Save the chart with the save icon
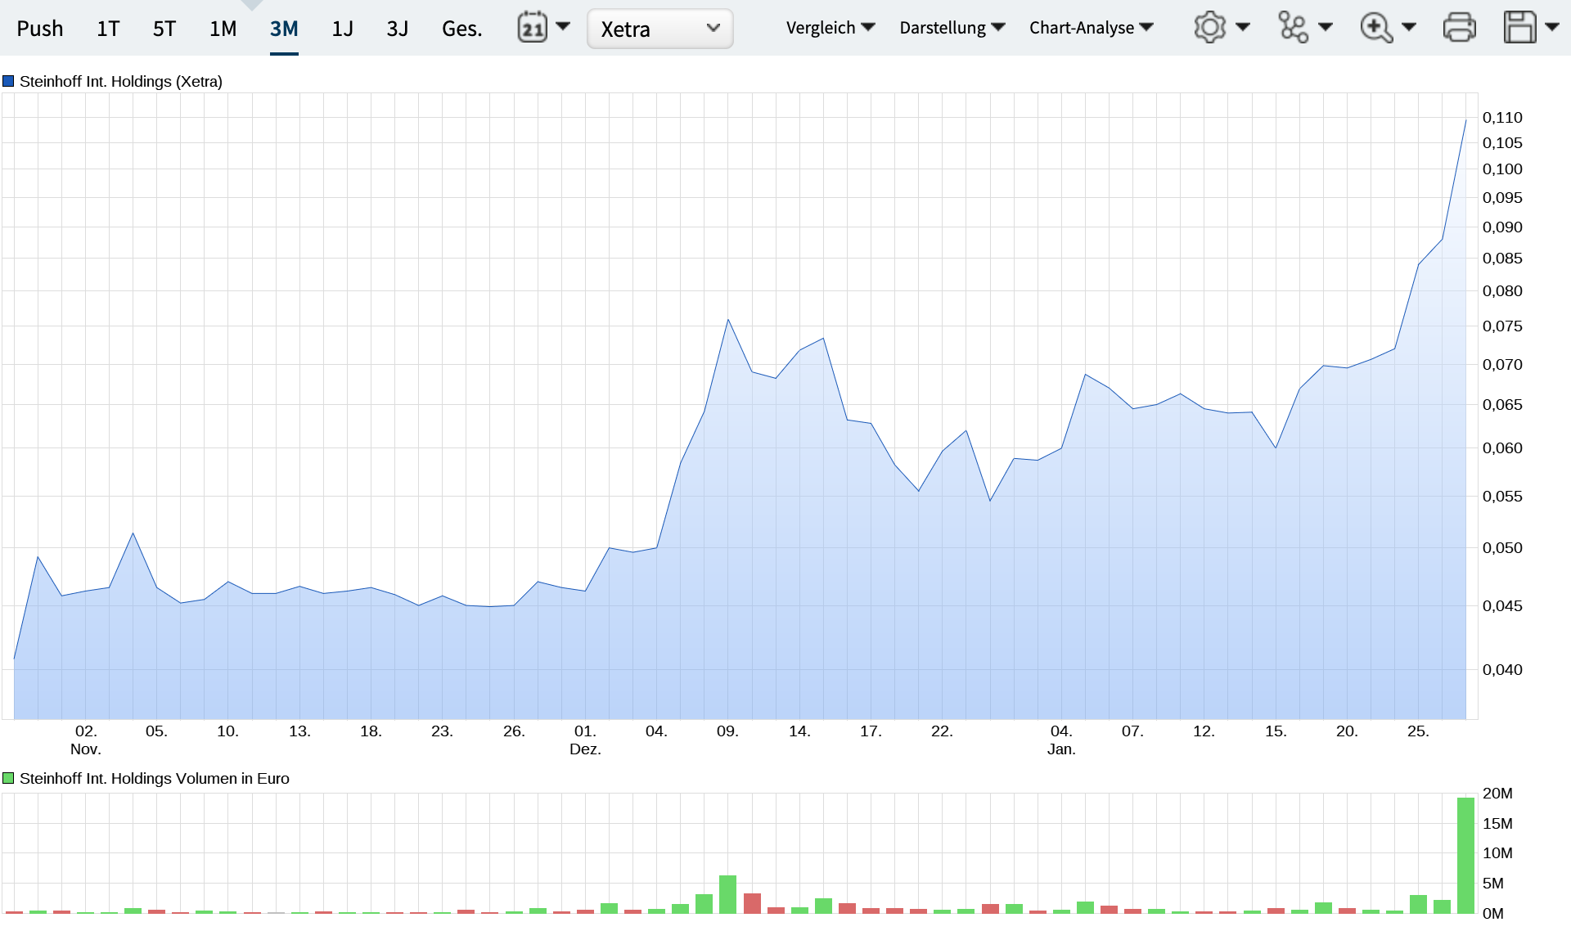 pos(1520,27)
